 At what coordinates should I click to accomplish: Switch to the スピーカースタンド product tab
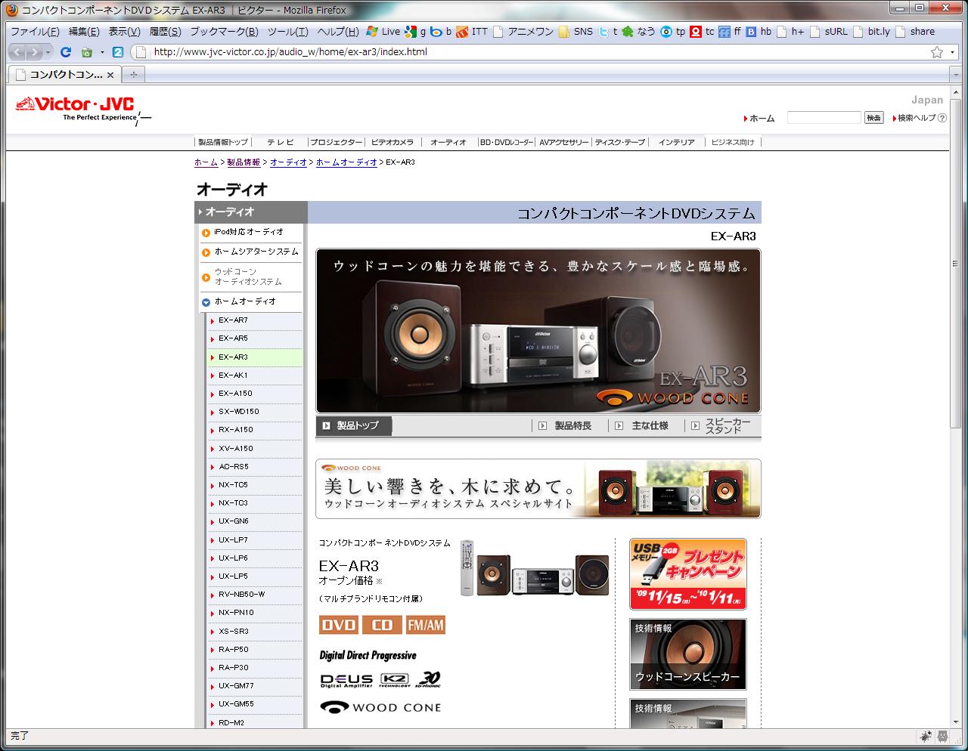721,426
